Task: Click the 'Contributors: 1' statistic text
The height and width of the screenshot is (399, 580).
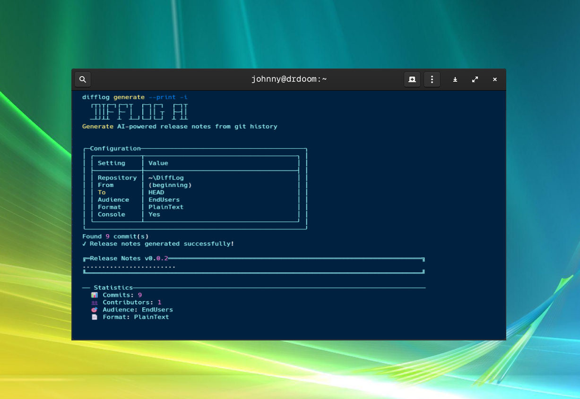Action: pos(132,302)
